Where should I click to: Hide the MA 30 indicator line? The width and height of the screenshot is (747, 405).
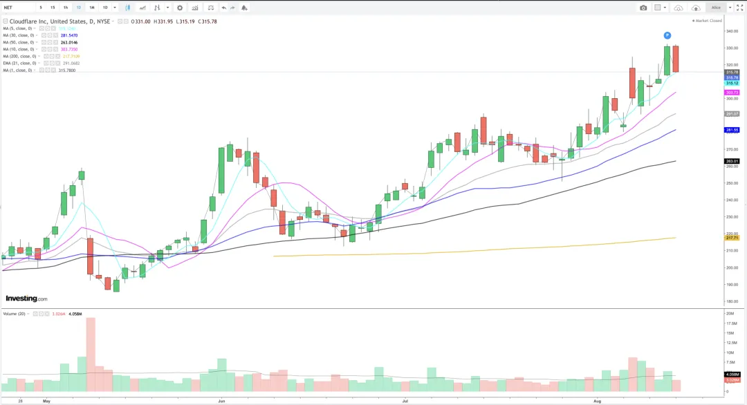[x=44, y=35]
